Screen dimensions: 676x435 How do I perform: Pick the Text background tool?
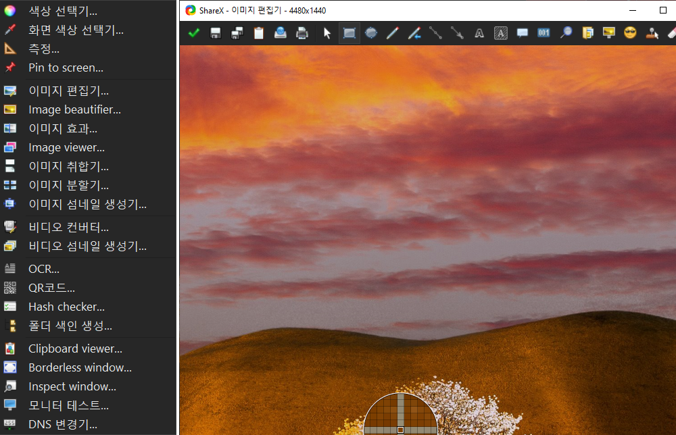point(500,32)
